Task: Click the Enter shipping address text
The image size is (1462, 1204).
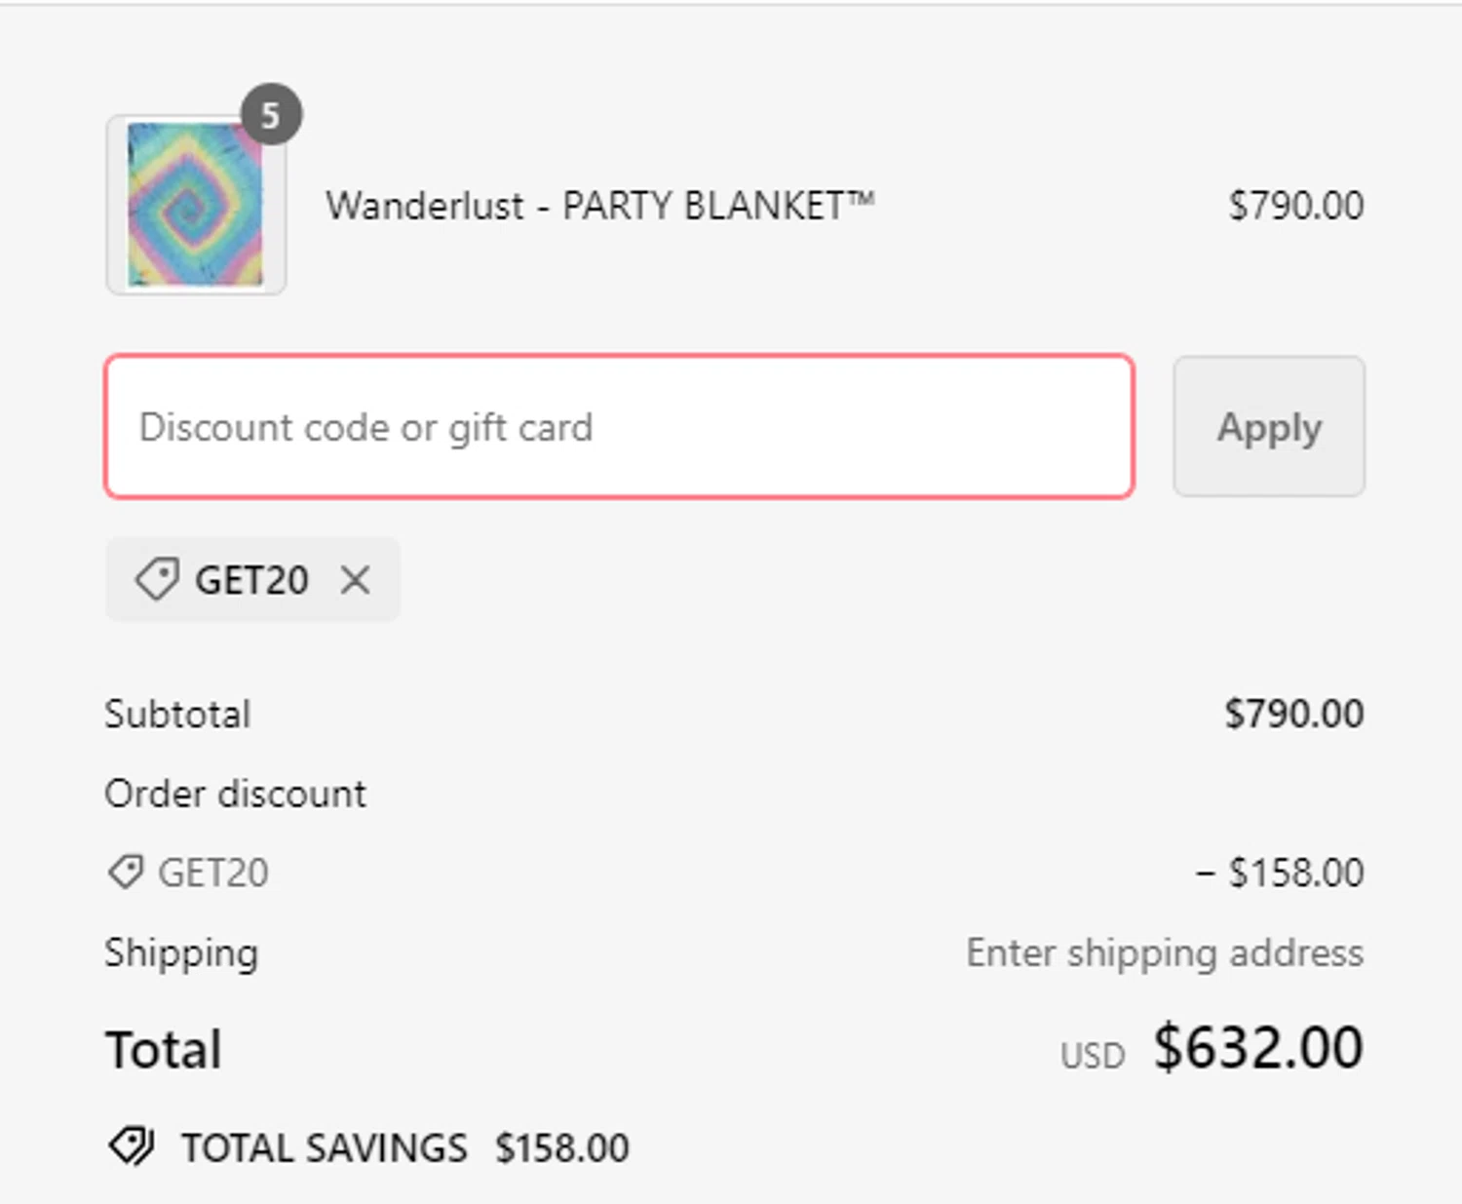Action: (1164, 952)
